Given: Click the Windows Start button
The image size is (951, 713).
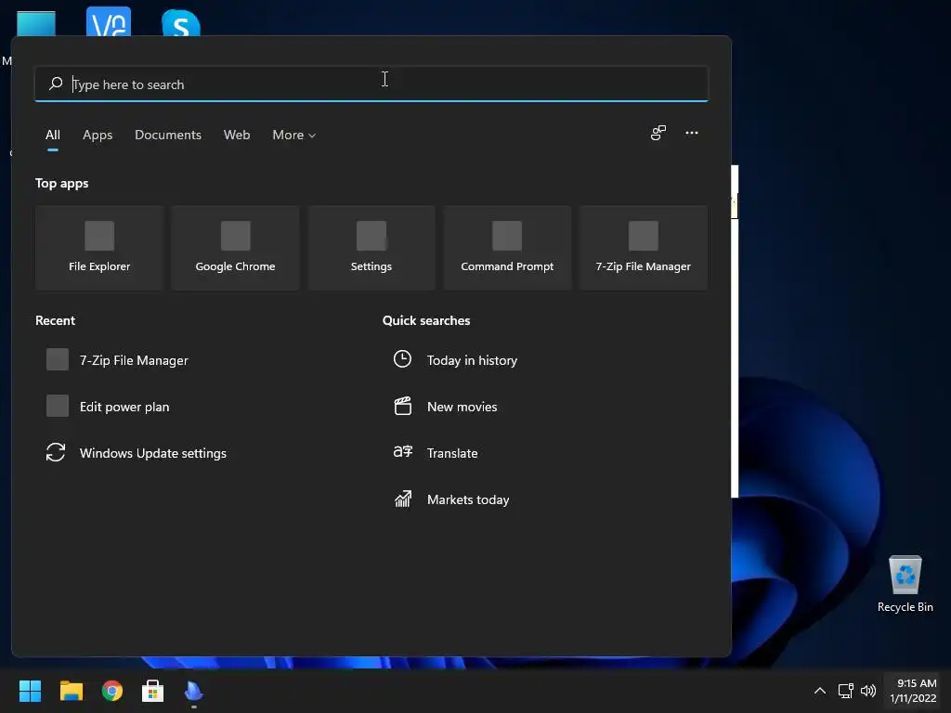Looking at the screenshot, I should pos(30,691).
